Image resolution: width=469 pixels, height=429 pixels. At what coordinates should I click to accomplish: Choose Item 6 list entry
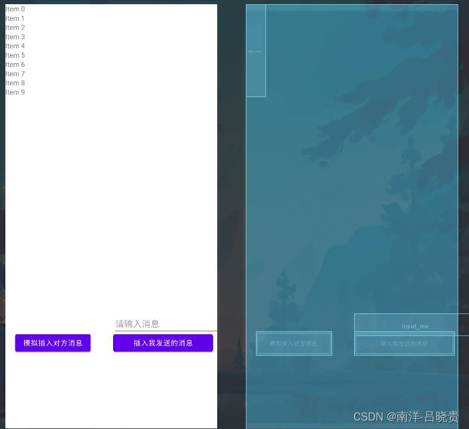pos(15,65)
